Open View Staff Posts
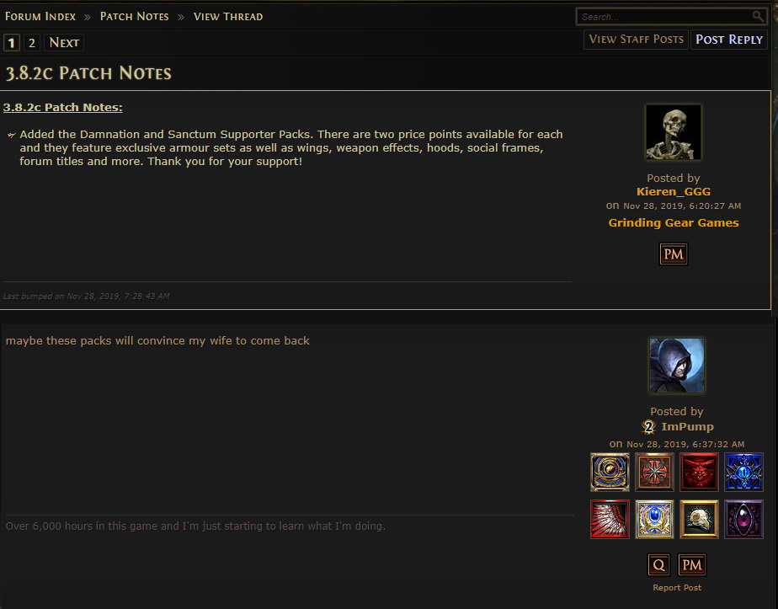This screenshot has width=778, height=609. coord(636,40)
